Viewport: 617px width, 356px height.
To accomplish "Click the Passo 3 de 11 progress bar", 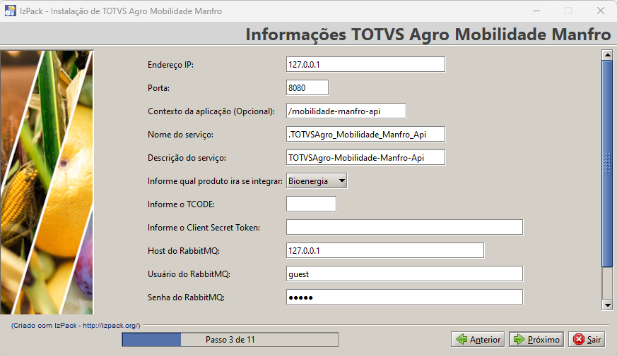I will point(230,340).
